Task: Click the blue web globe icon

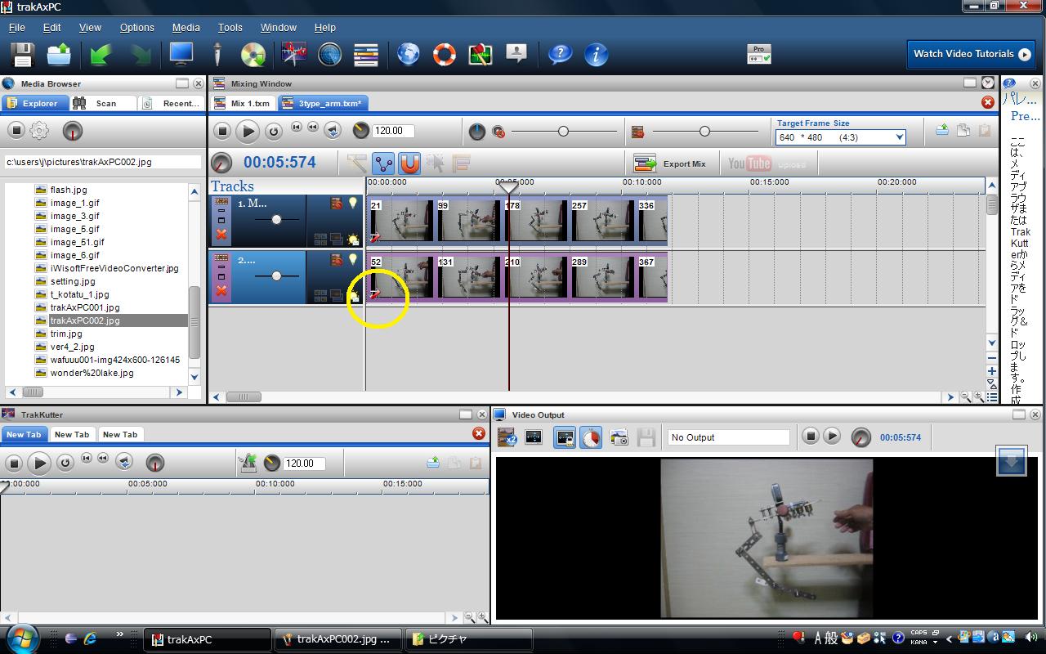Action: point(409,55)
